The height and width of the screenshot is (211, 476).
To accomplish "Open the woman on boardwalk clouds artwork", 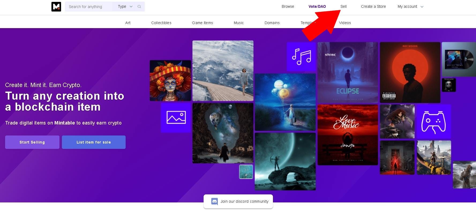I will click(223, 71).
